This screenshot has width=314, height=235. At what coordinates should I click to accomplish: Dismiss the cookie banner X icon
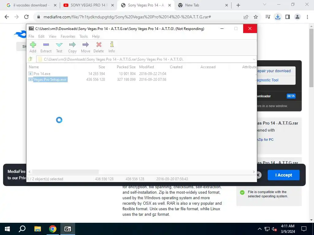click(x=258, y=175)
